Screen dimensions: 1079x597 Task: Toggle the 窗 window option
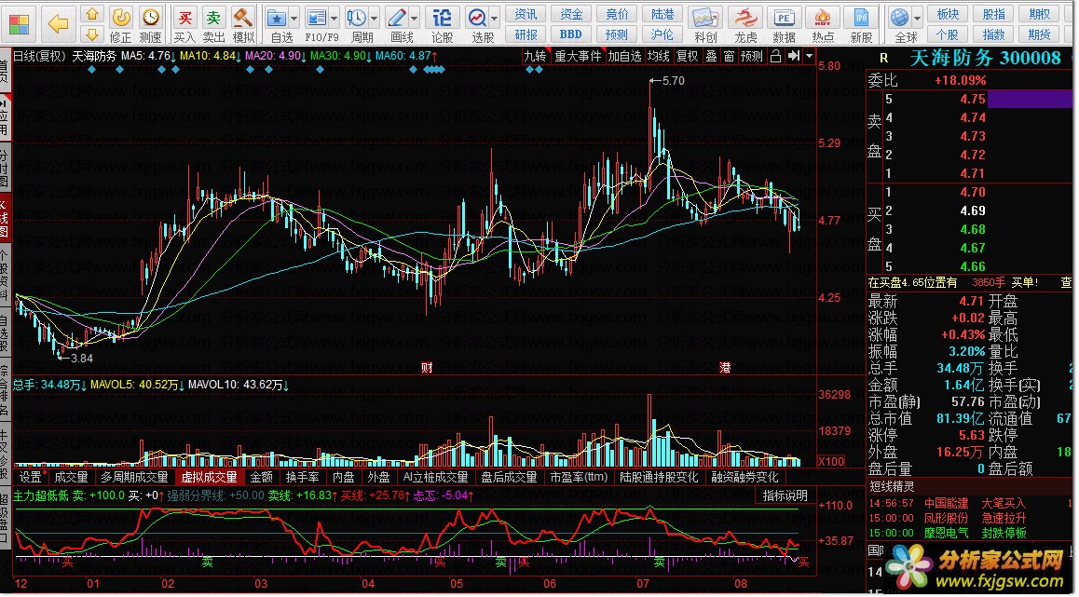pos(729,57)
